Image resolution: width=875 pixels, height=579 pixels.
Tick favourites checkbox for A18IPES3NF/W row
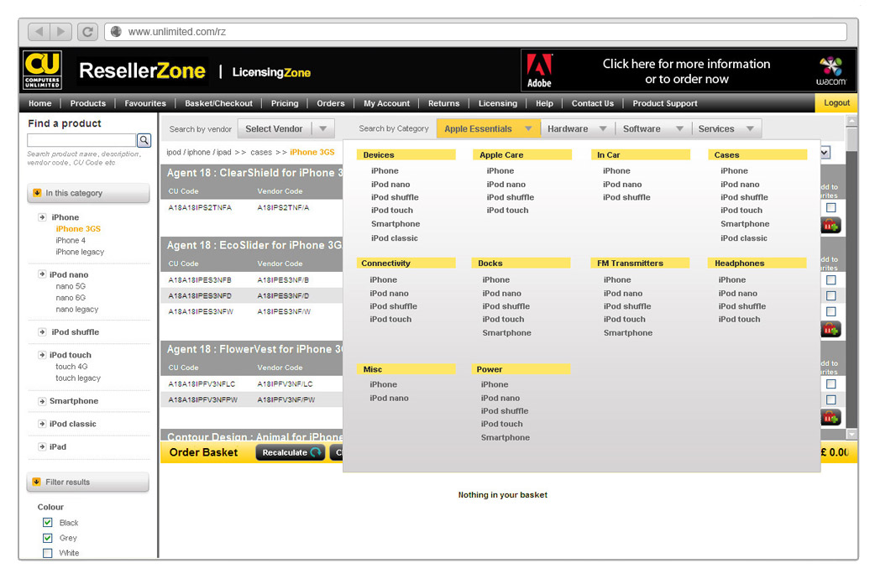[831, 311]
